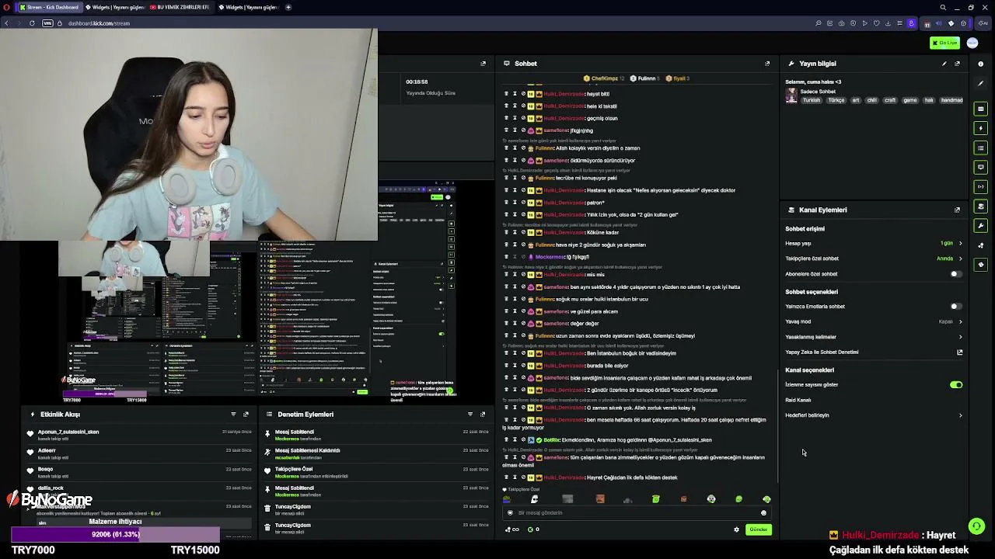
Task: Pop out the stream preview panel
Action: click(483, 64)
